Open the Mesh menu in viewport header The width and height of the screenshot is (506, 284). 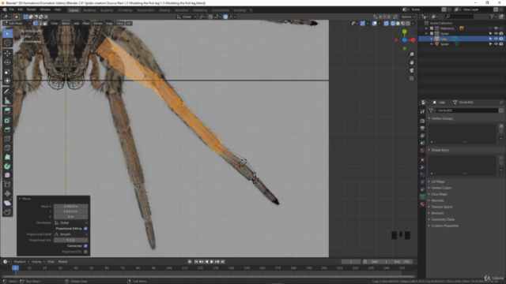(86, 24)
